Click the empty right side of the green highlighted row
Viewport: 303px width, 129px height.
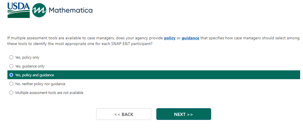200,75
